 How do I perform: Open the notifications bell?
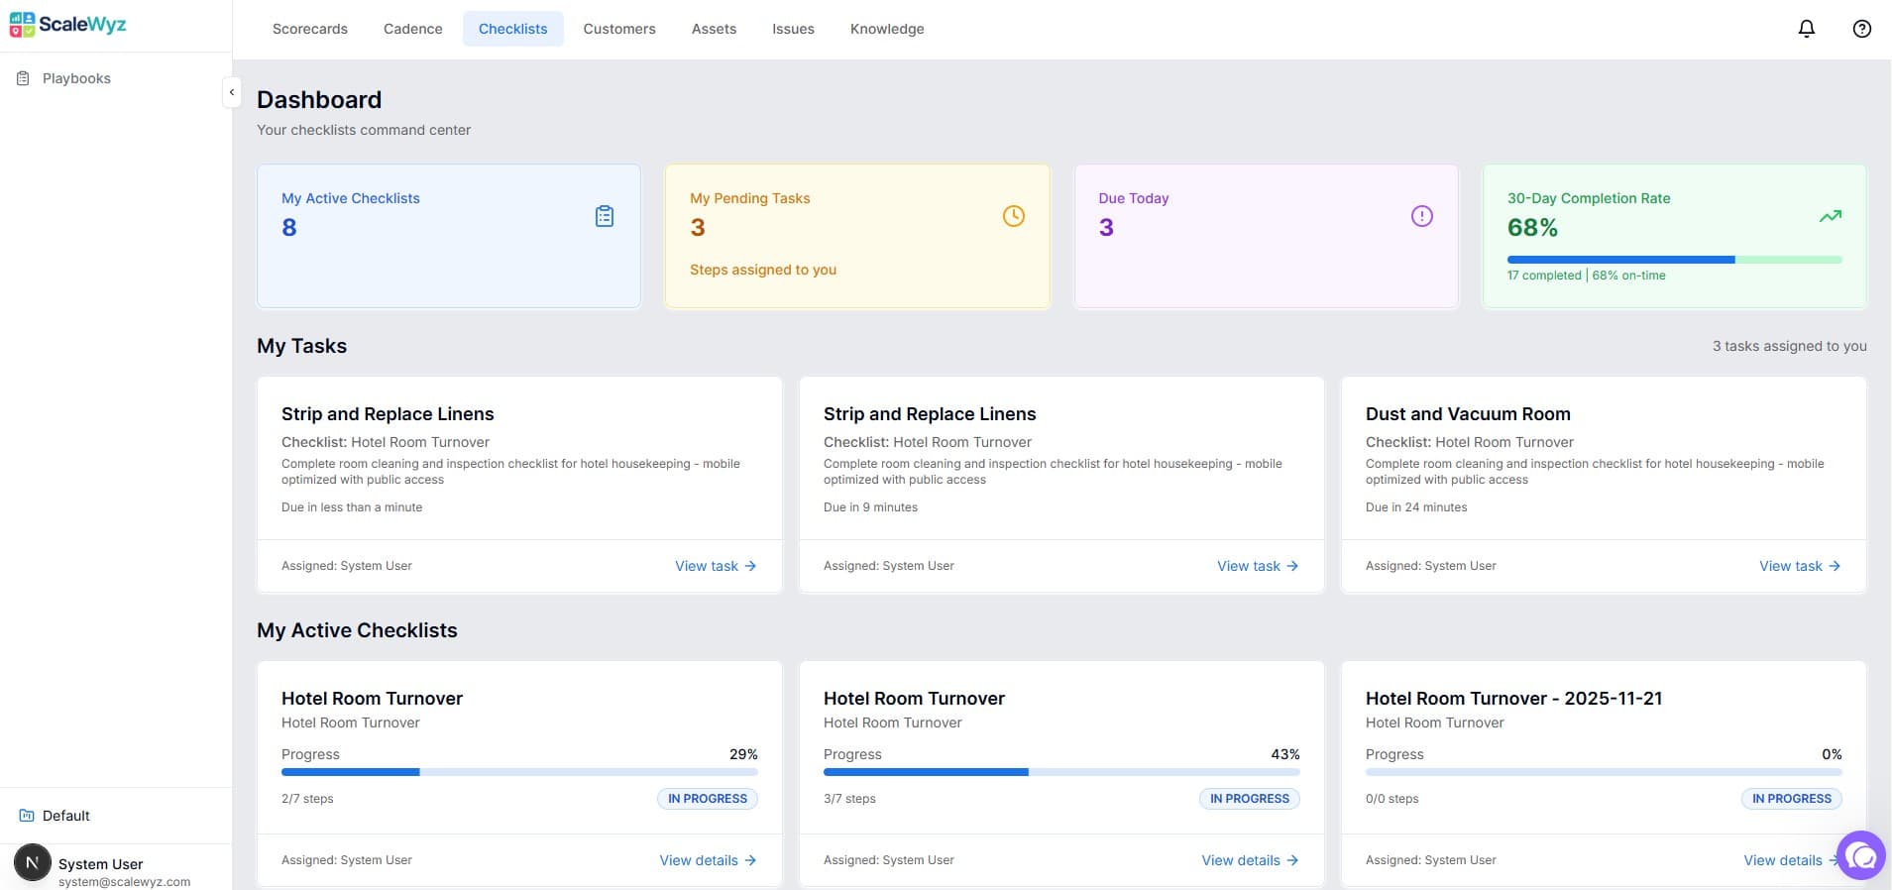click(x=1807, y=29)
